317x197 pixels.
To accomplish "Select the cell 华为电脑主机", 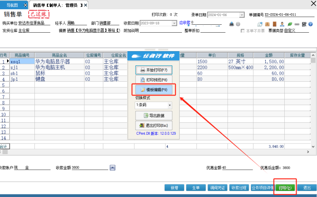I will click(60, 67).
